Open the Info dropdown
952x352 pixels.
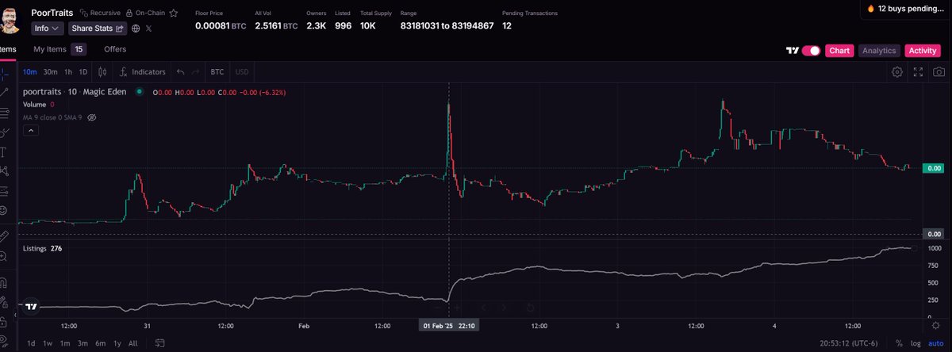pyautogui.click(x=47, y=29)
